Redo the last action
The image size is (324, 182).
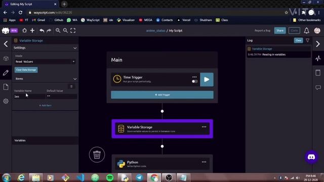pos(49,30)
